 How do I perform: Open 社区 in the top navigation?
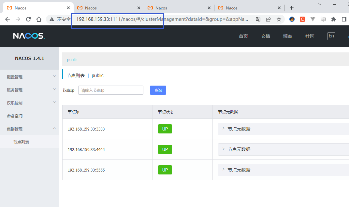click(x=310, y=36)
